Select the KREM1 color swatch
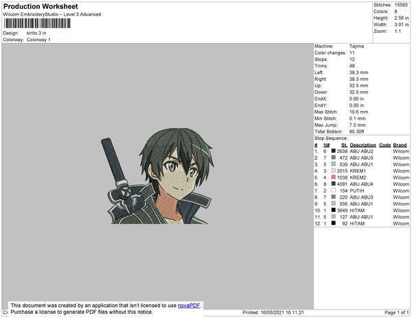 tap(334, 171)
